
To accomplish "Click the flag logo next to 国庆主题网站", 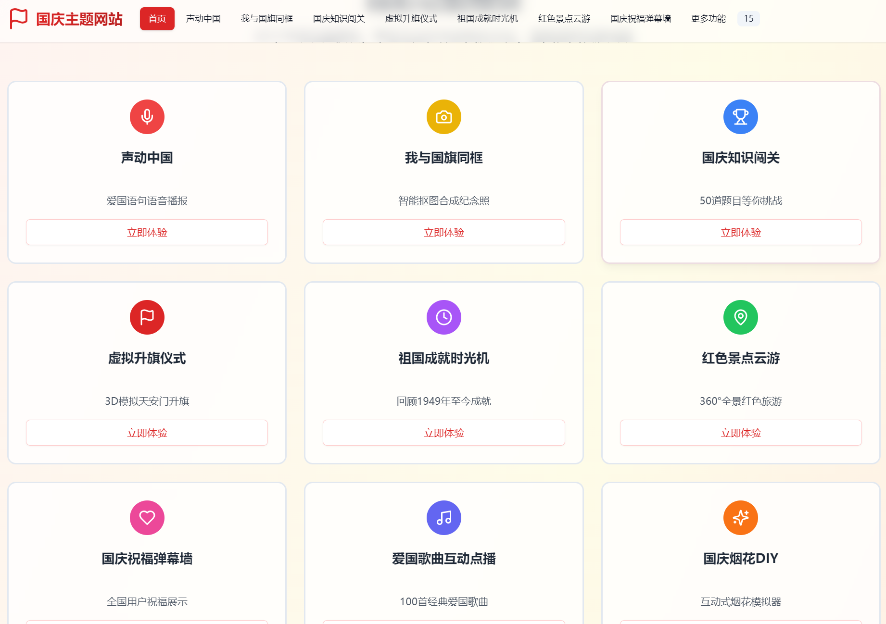I will point(19,19).
